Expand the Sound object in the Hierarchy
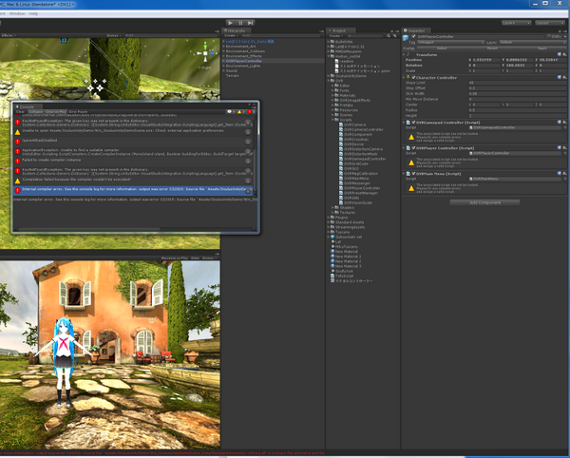 [223, 71]
